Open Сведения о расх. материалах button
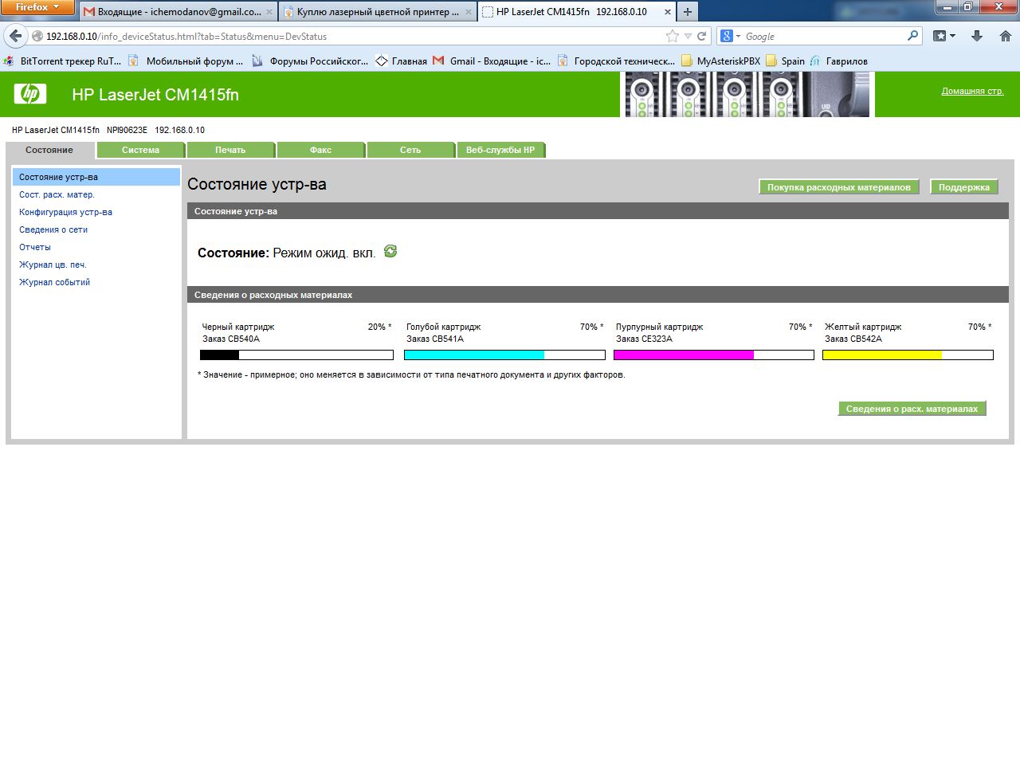The image size is (1020, 784). pyautogui.click(x=912, y=409)
